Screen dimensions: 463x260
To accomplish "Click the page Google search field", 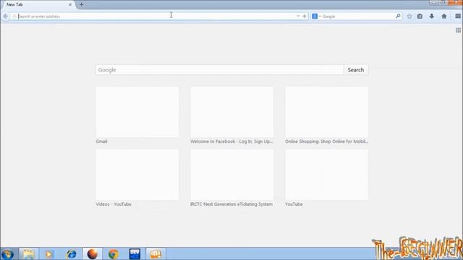I will point(220,70).
